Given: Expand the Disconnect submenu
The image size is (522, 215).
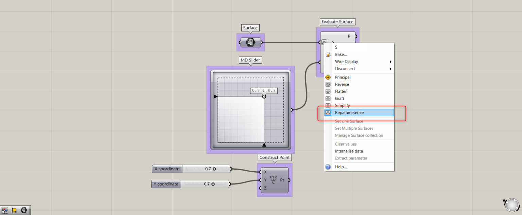Looking at the screenshot, I should coord(345,68).
